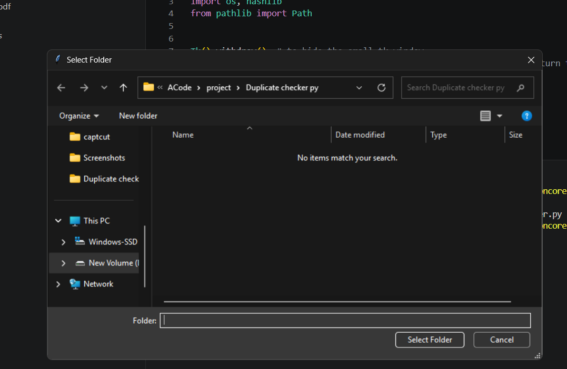Close the Select Folder dialog
Image resolution: width=567 pixels, height=369 pixels.
[531, 60]
